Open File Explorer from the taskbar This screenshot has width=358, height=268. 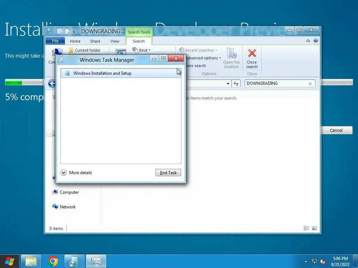point(31,261)
